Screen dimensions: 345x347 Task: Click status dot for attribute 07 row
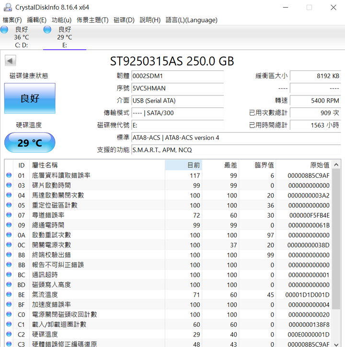click(x=9, y=215)
